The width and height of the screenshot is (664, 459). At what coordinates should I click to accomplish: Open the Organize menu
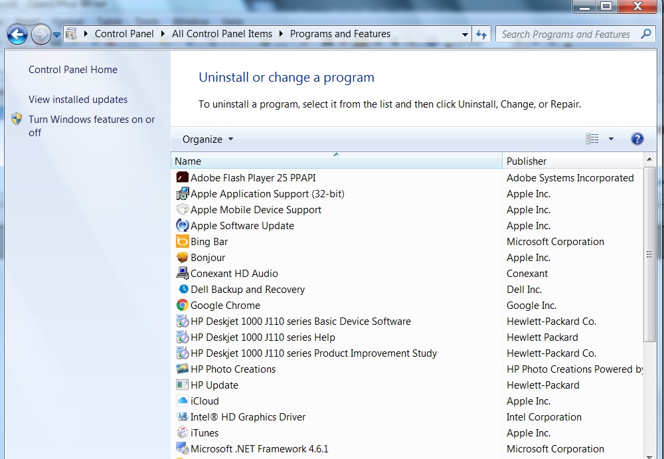click(207, 139)
